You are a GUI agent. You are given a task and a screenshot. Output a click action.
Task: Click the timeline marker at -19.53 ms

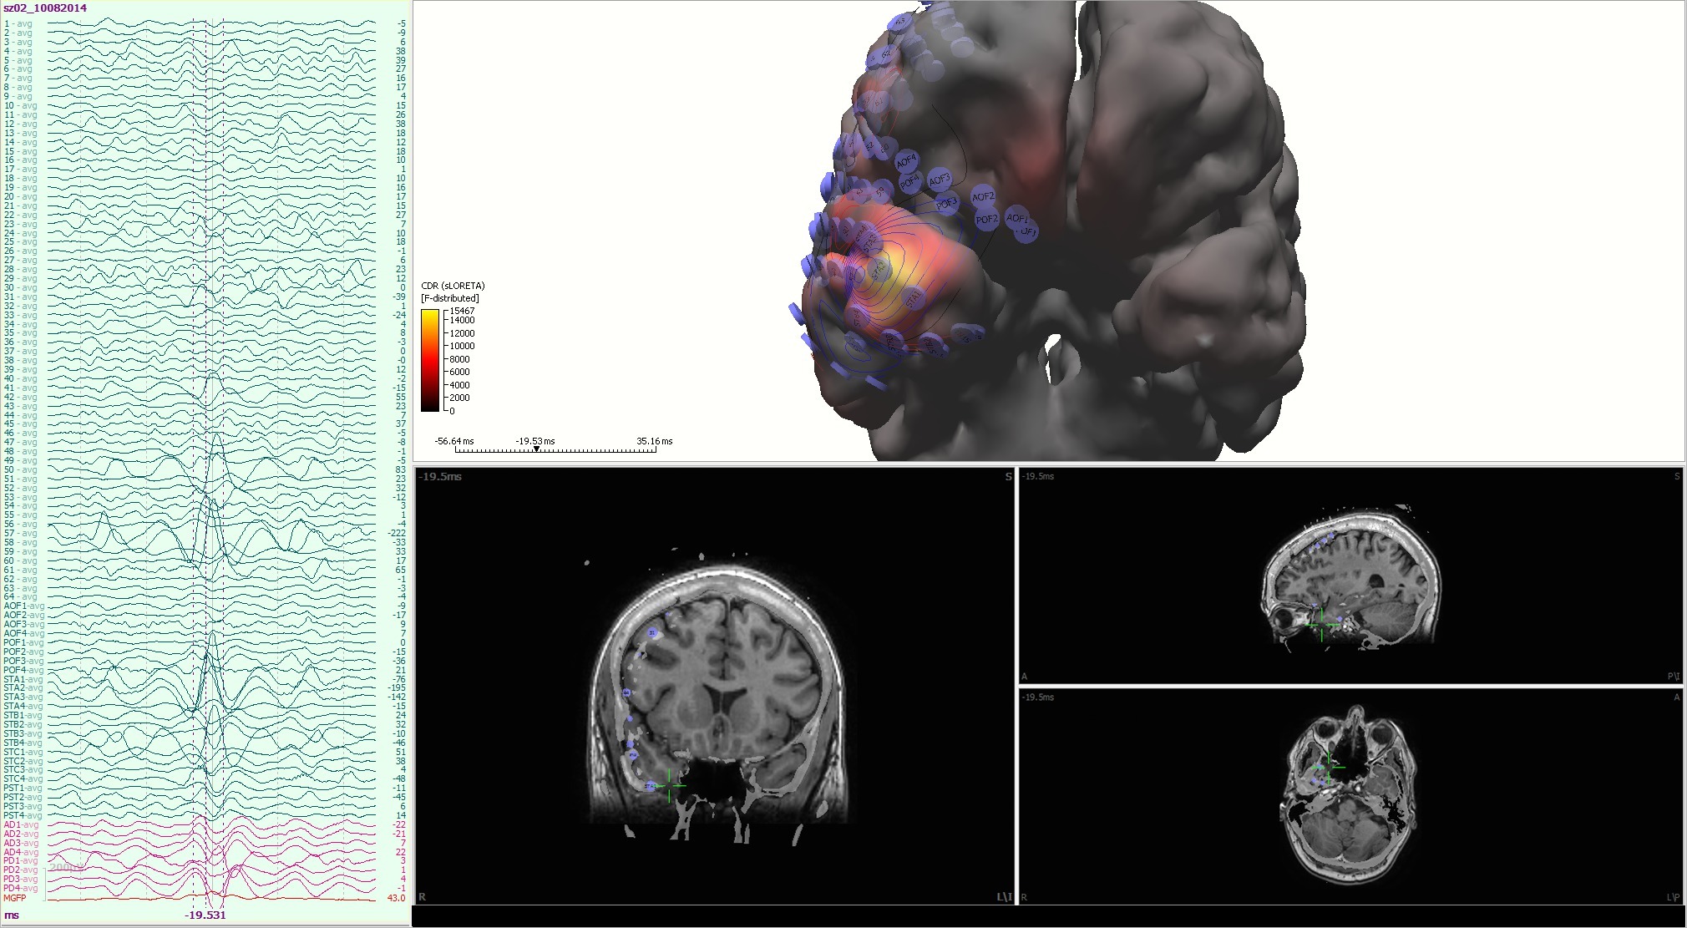536,449
